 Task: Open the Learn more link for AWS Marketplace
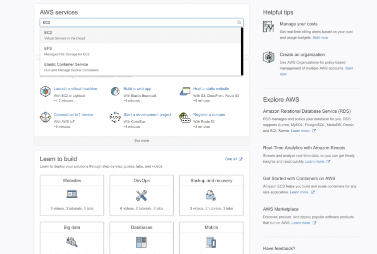pos(301,223)
